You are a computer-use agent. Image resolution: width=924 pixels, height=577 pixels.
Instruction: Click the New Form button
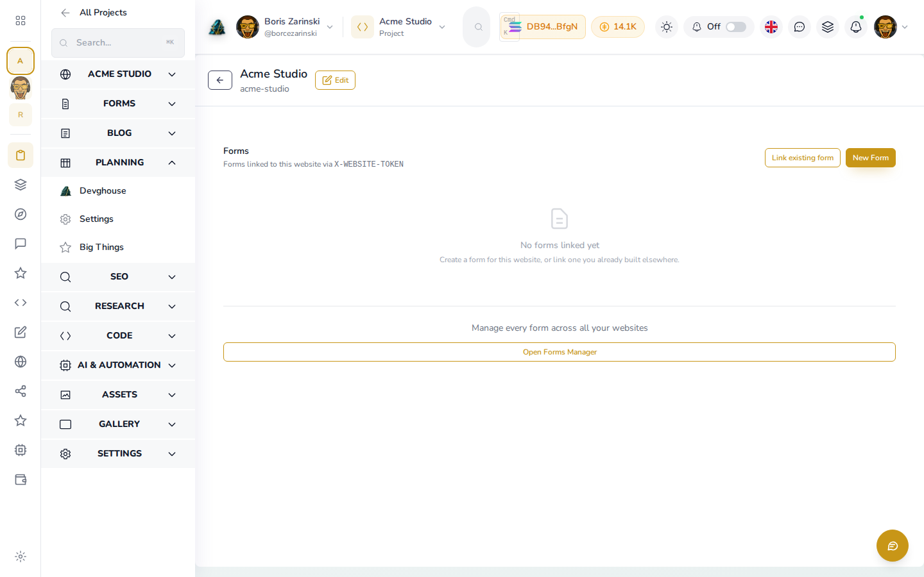click(870, 158)
